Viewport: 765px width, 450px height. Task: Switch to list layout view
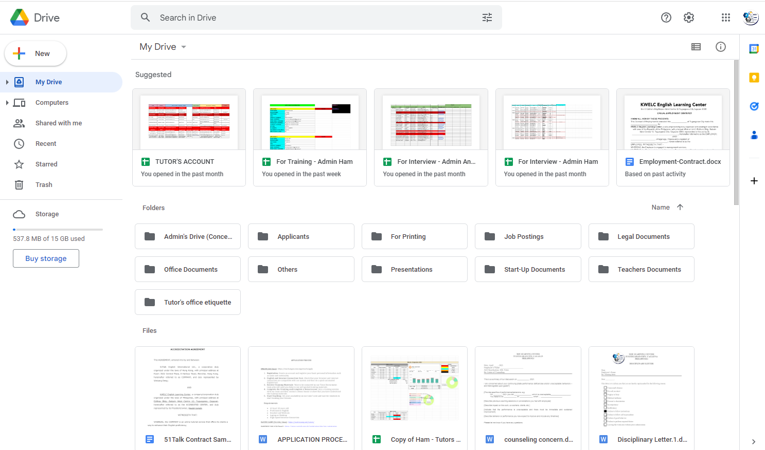[x=696, y=47]
